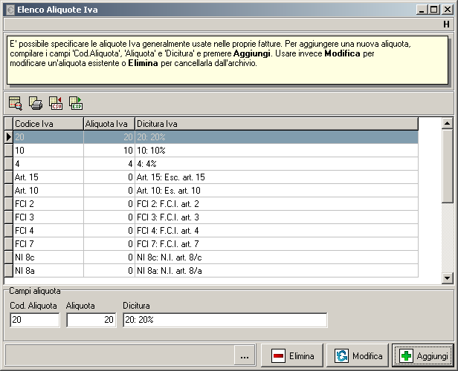Click scrollbar down arrow
This screenshot has width=458, height=371.
(x=447, y=278)
